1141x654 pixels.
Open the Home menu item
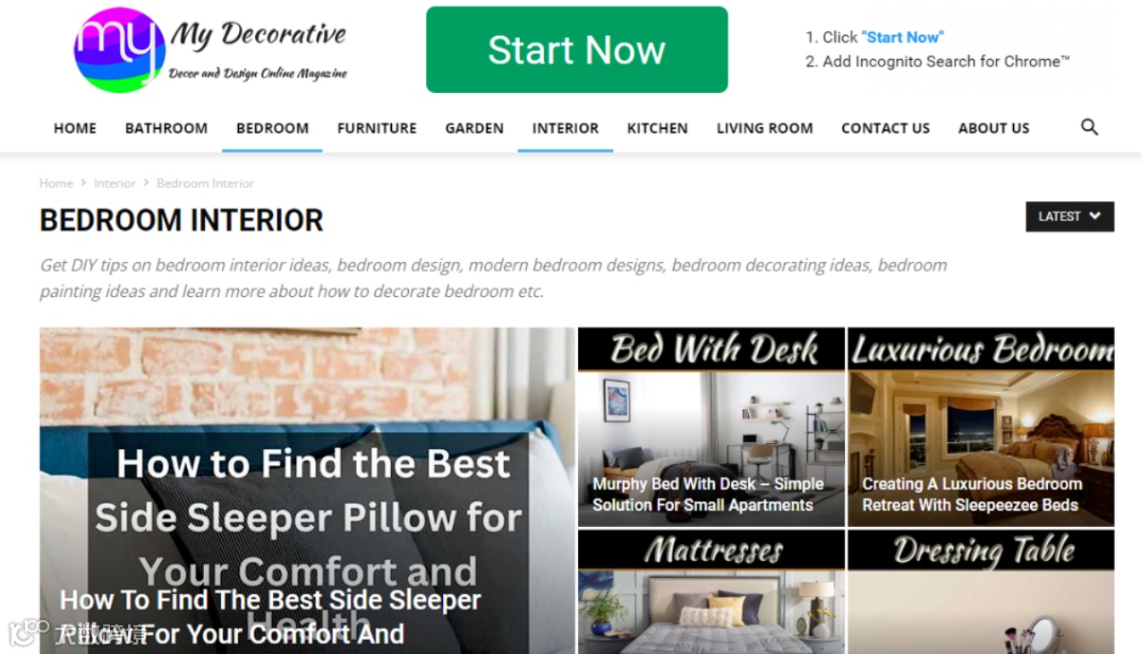[75, 128]
